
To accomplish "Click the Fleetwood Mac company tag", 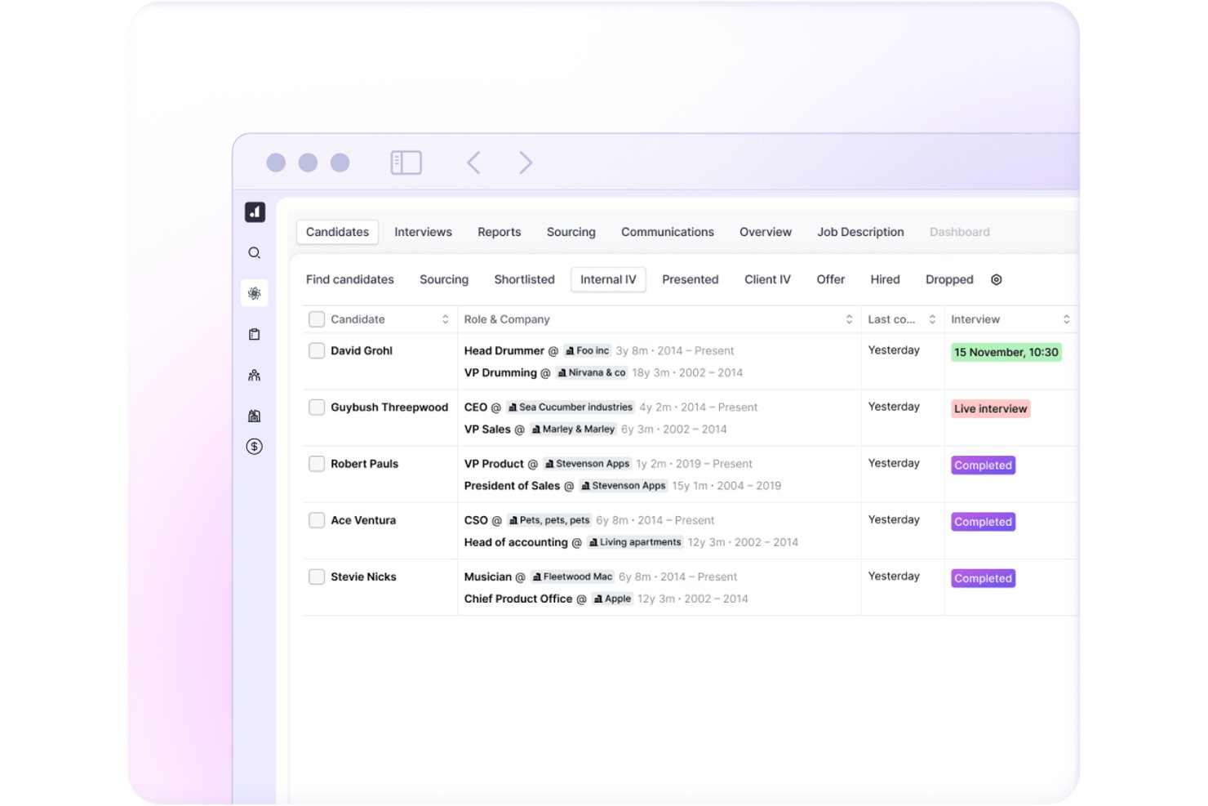I will click(x=571, y=577).
